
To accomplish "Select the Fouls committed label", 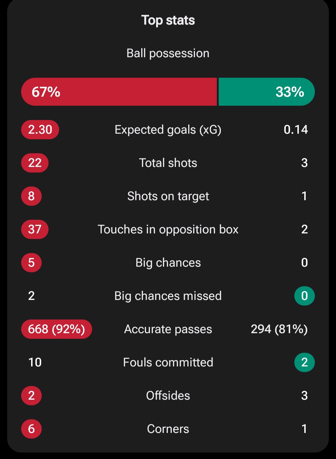I will [168, 362].
